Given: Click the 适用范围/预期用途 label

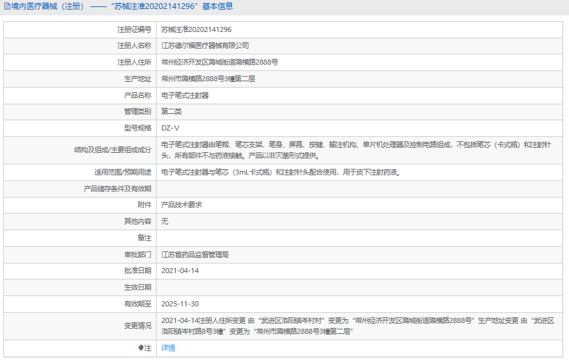Looking at the screenshot, I should pyautogui.click(x=123, y=172).
